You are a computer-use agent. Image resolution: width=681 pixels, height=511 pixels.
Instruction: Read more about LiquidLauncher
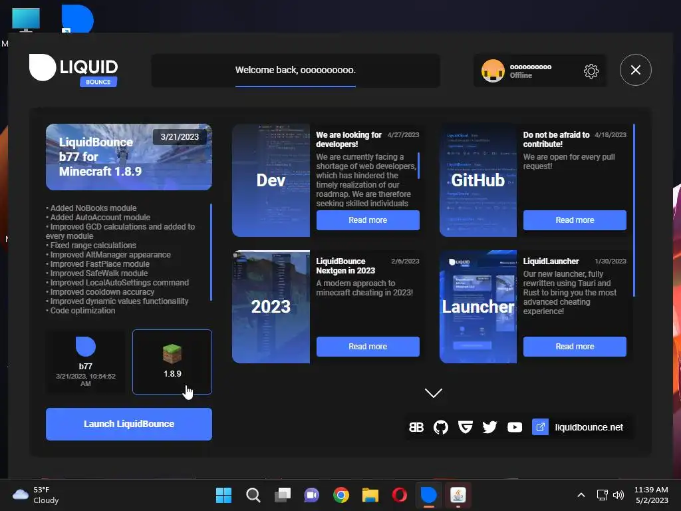(575, 347)
